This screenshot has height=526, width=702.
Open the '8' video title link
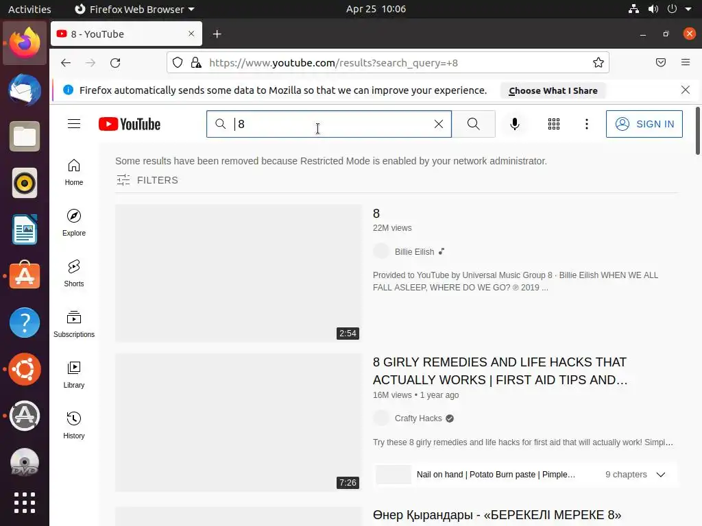(x=376, y=214)
